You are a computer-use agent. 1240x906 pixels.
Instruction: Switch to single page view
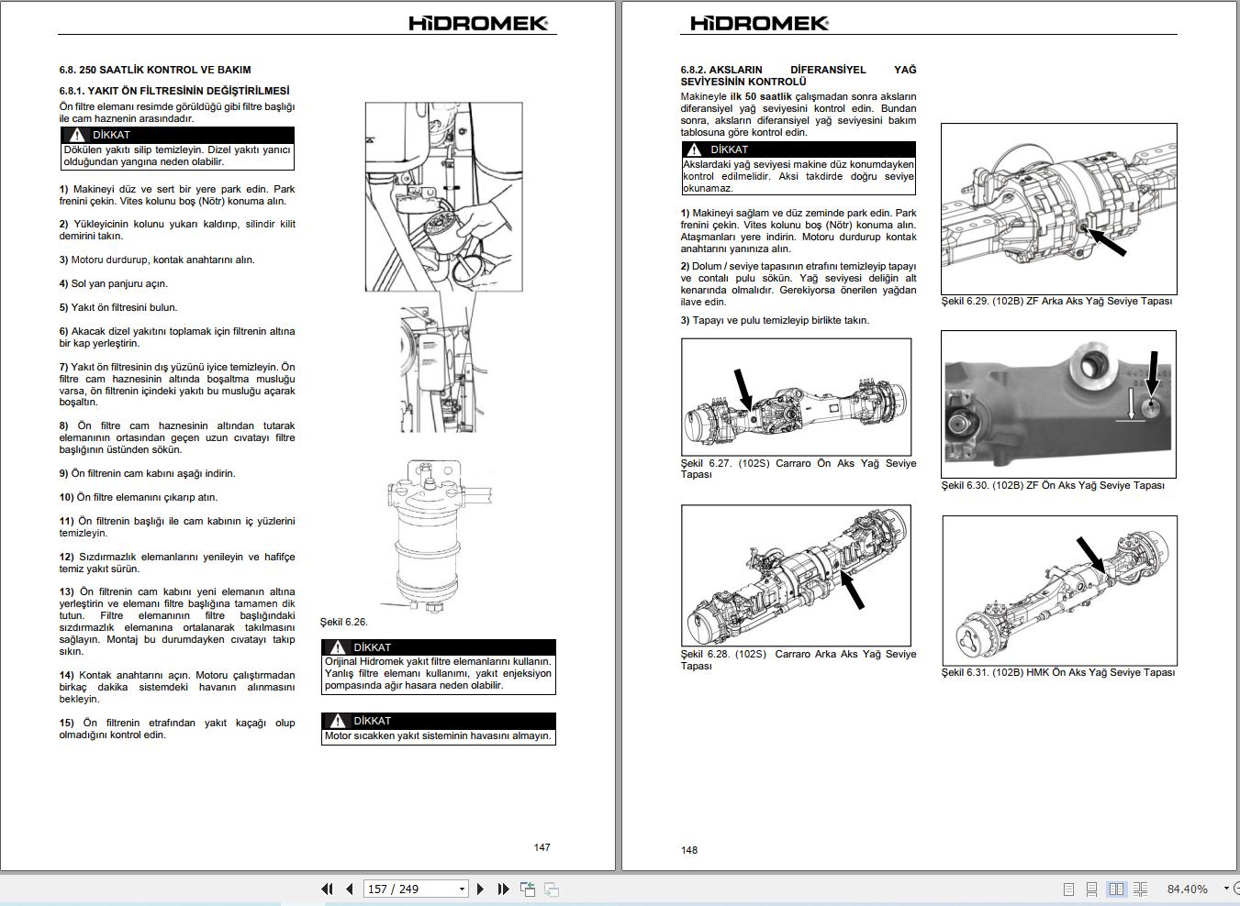click(x=1068, y=889)
